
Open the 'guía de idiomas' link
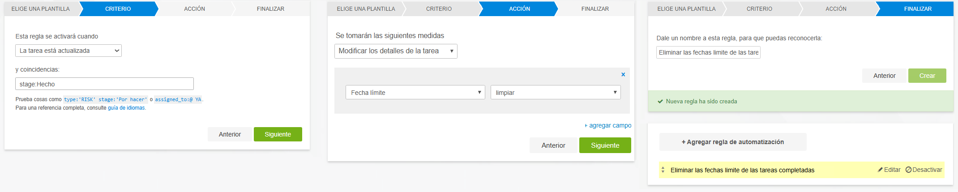pos(126,108)
